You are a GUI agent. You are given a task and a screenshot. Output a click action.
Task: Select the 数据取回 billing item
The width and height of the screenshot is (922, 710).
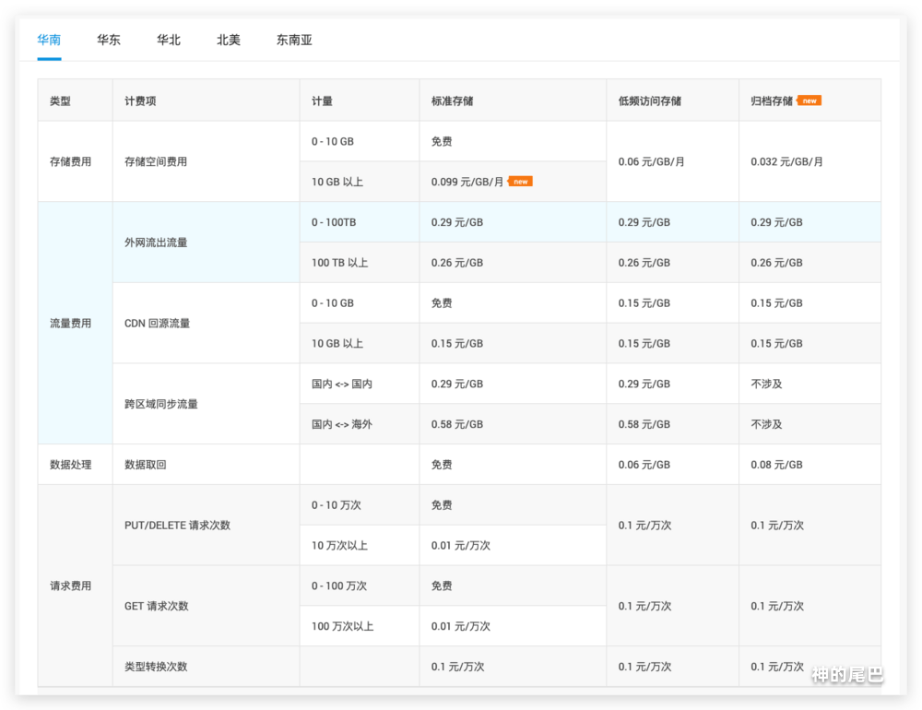pyautogui.click(x=145, y=465)
